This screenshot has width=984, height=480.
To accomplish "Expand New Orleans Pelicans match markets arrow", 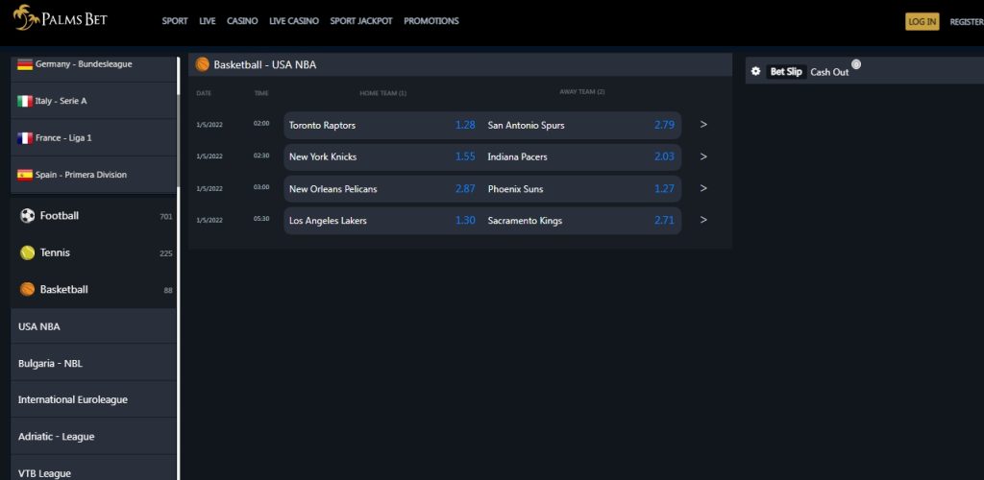I will [703, 188].
